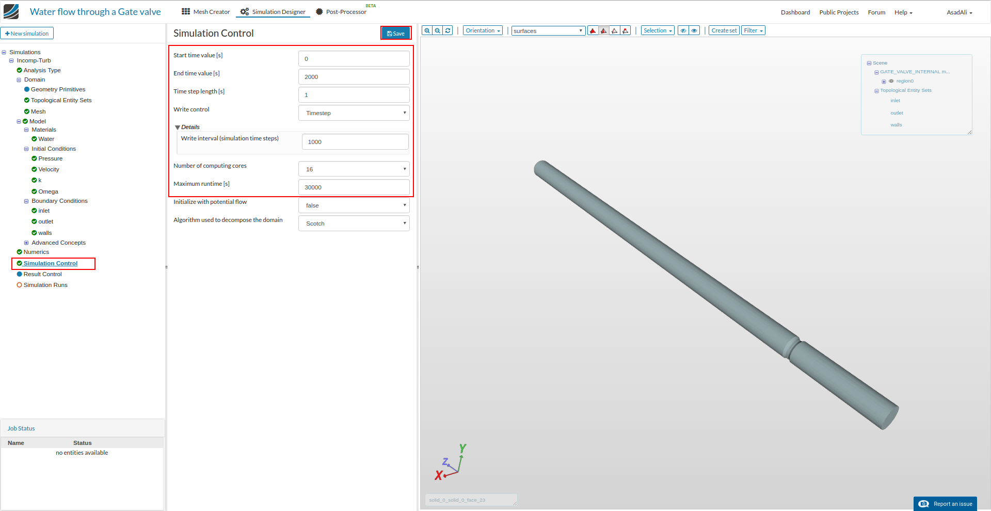Screen dimensions: 991x511
Task: Switch to the Mesh Creator tab
Action: (206, 11)
